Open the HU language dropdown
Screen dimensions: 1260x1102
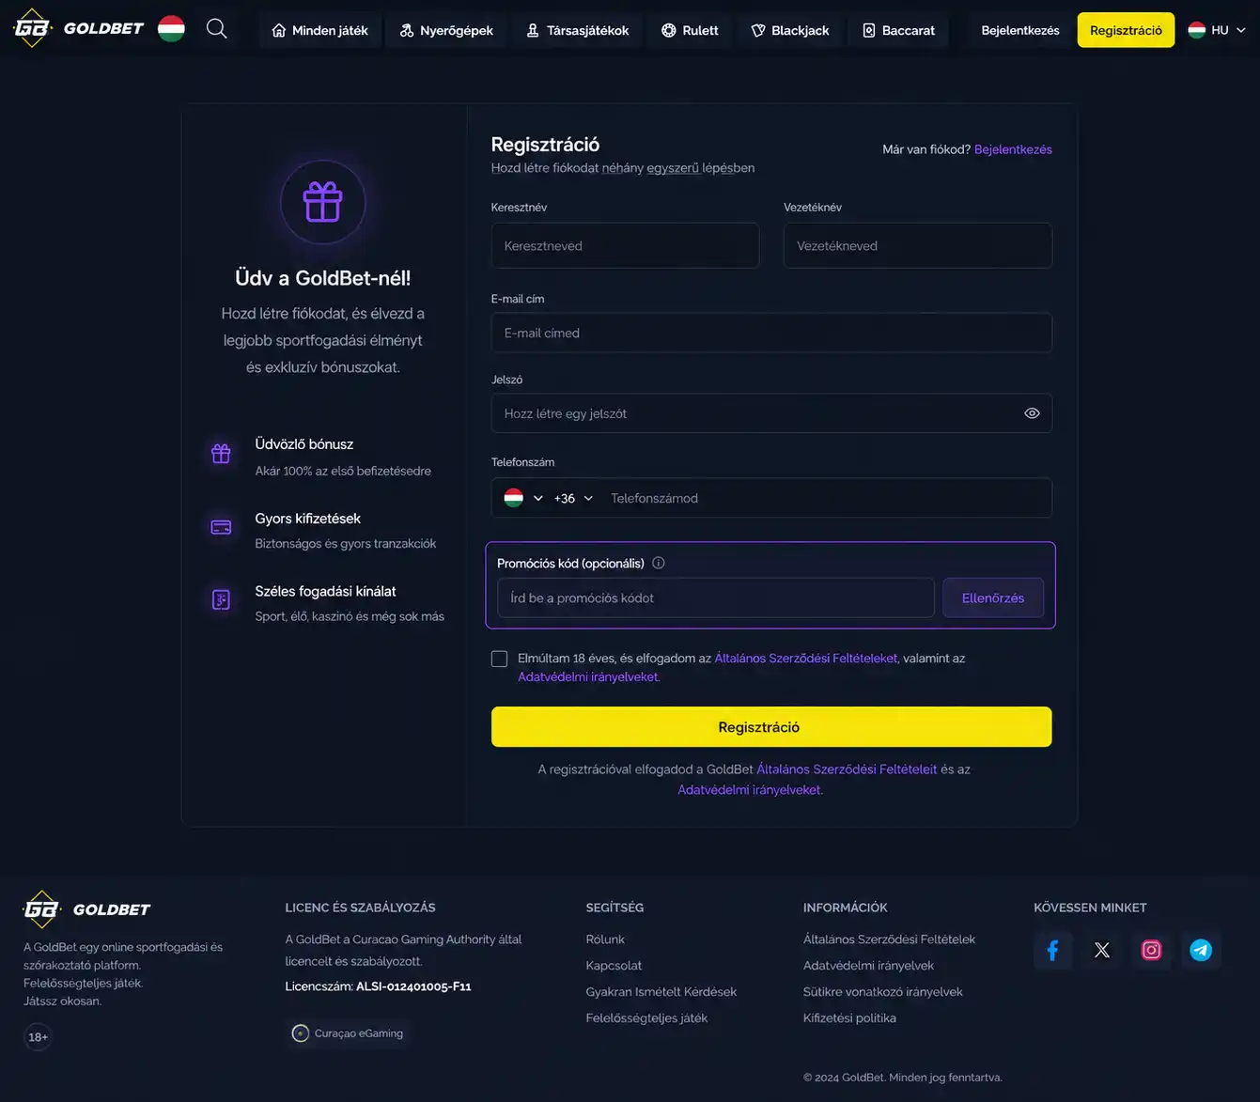pyautogui.click(x=1217, y=30)
